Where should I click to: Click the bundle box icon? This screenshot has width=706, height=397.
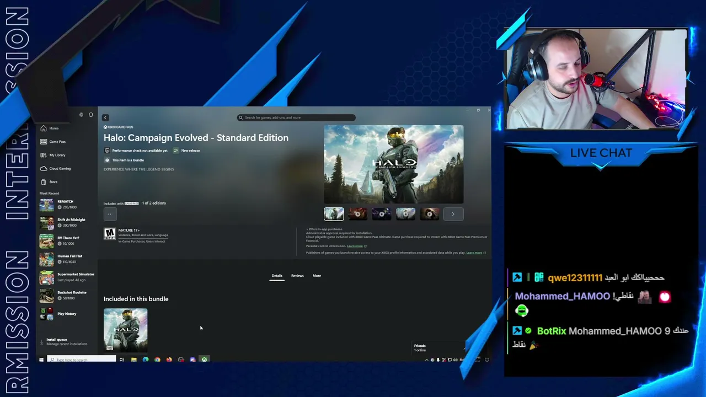coord(107,160)
